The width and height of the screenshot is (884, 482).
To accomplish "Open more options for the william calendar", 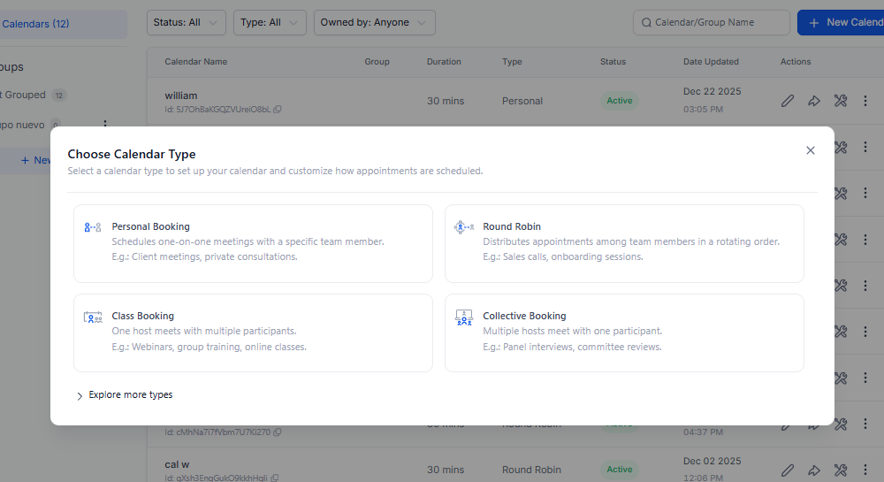I will (x=865, y=101).
